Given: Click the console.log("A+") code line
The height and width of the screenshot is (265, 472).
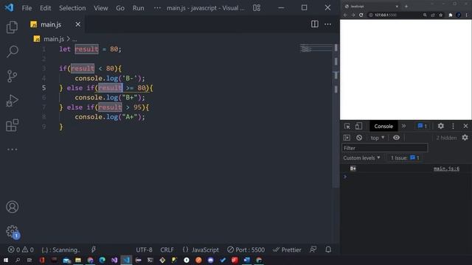Looking at the screenshot, I should (x=110, y=116).
